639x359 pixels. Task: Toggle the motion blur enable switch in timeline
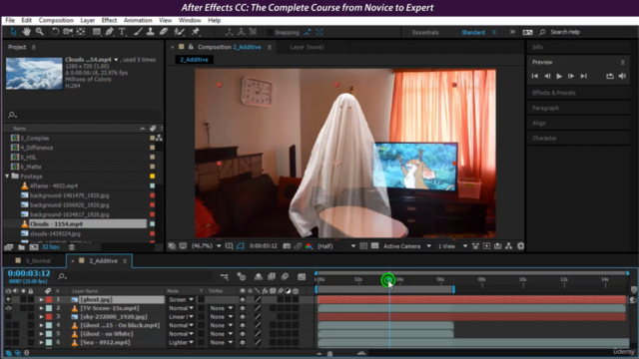click(285, 277)
